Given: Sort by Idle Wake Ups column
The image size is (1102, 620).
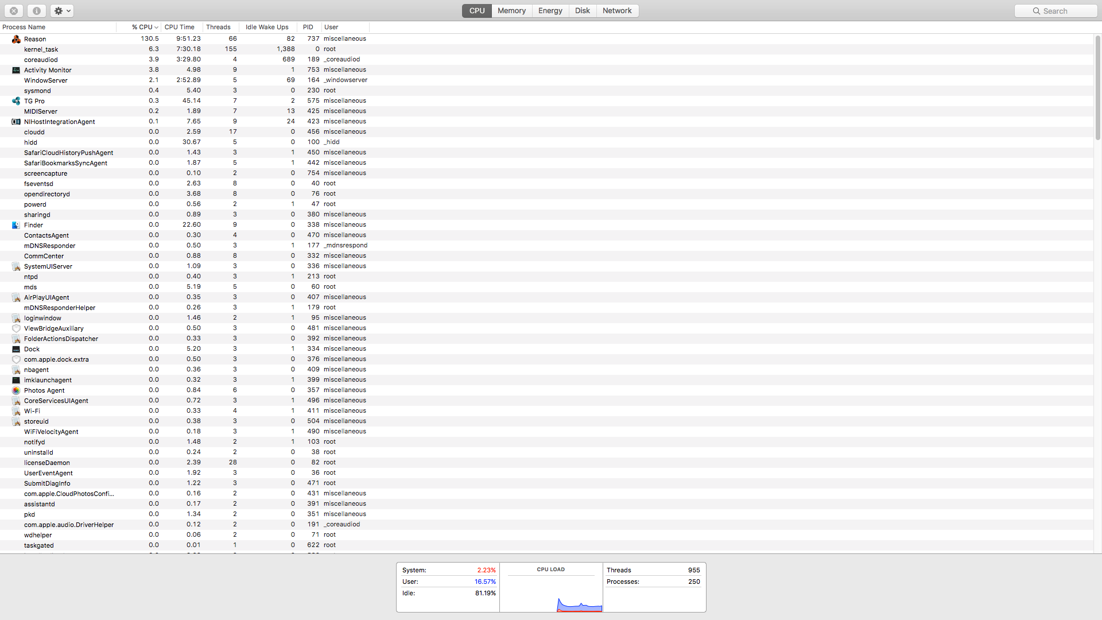Looking at the screenshot, I should coord(267,27).
